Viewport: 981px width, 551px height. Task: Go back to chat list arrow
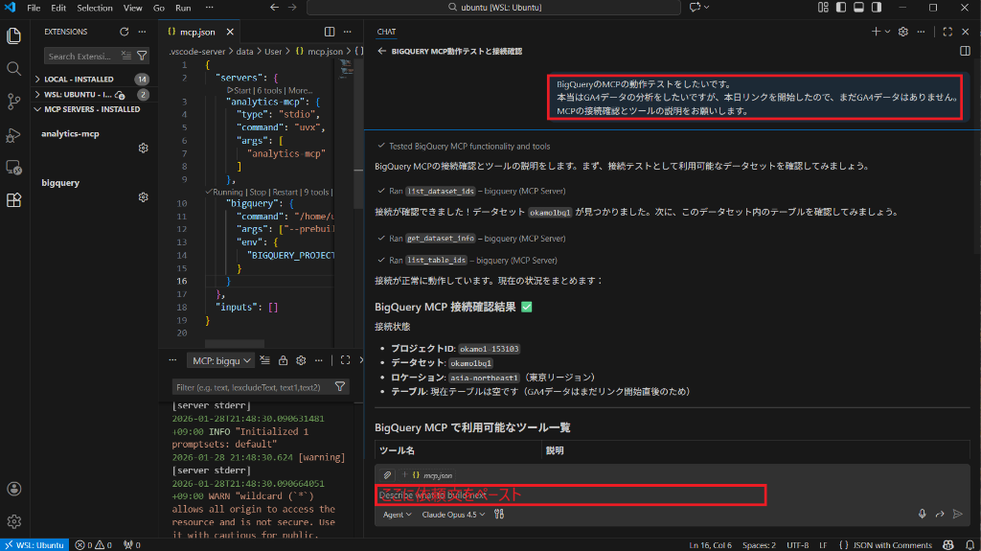click(381, 52)
